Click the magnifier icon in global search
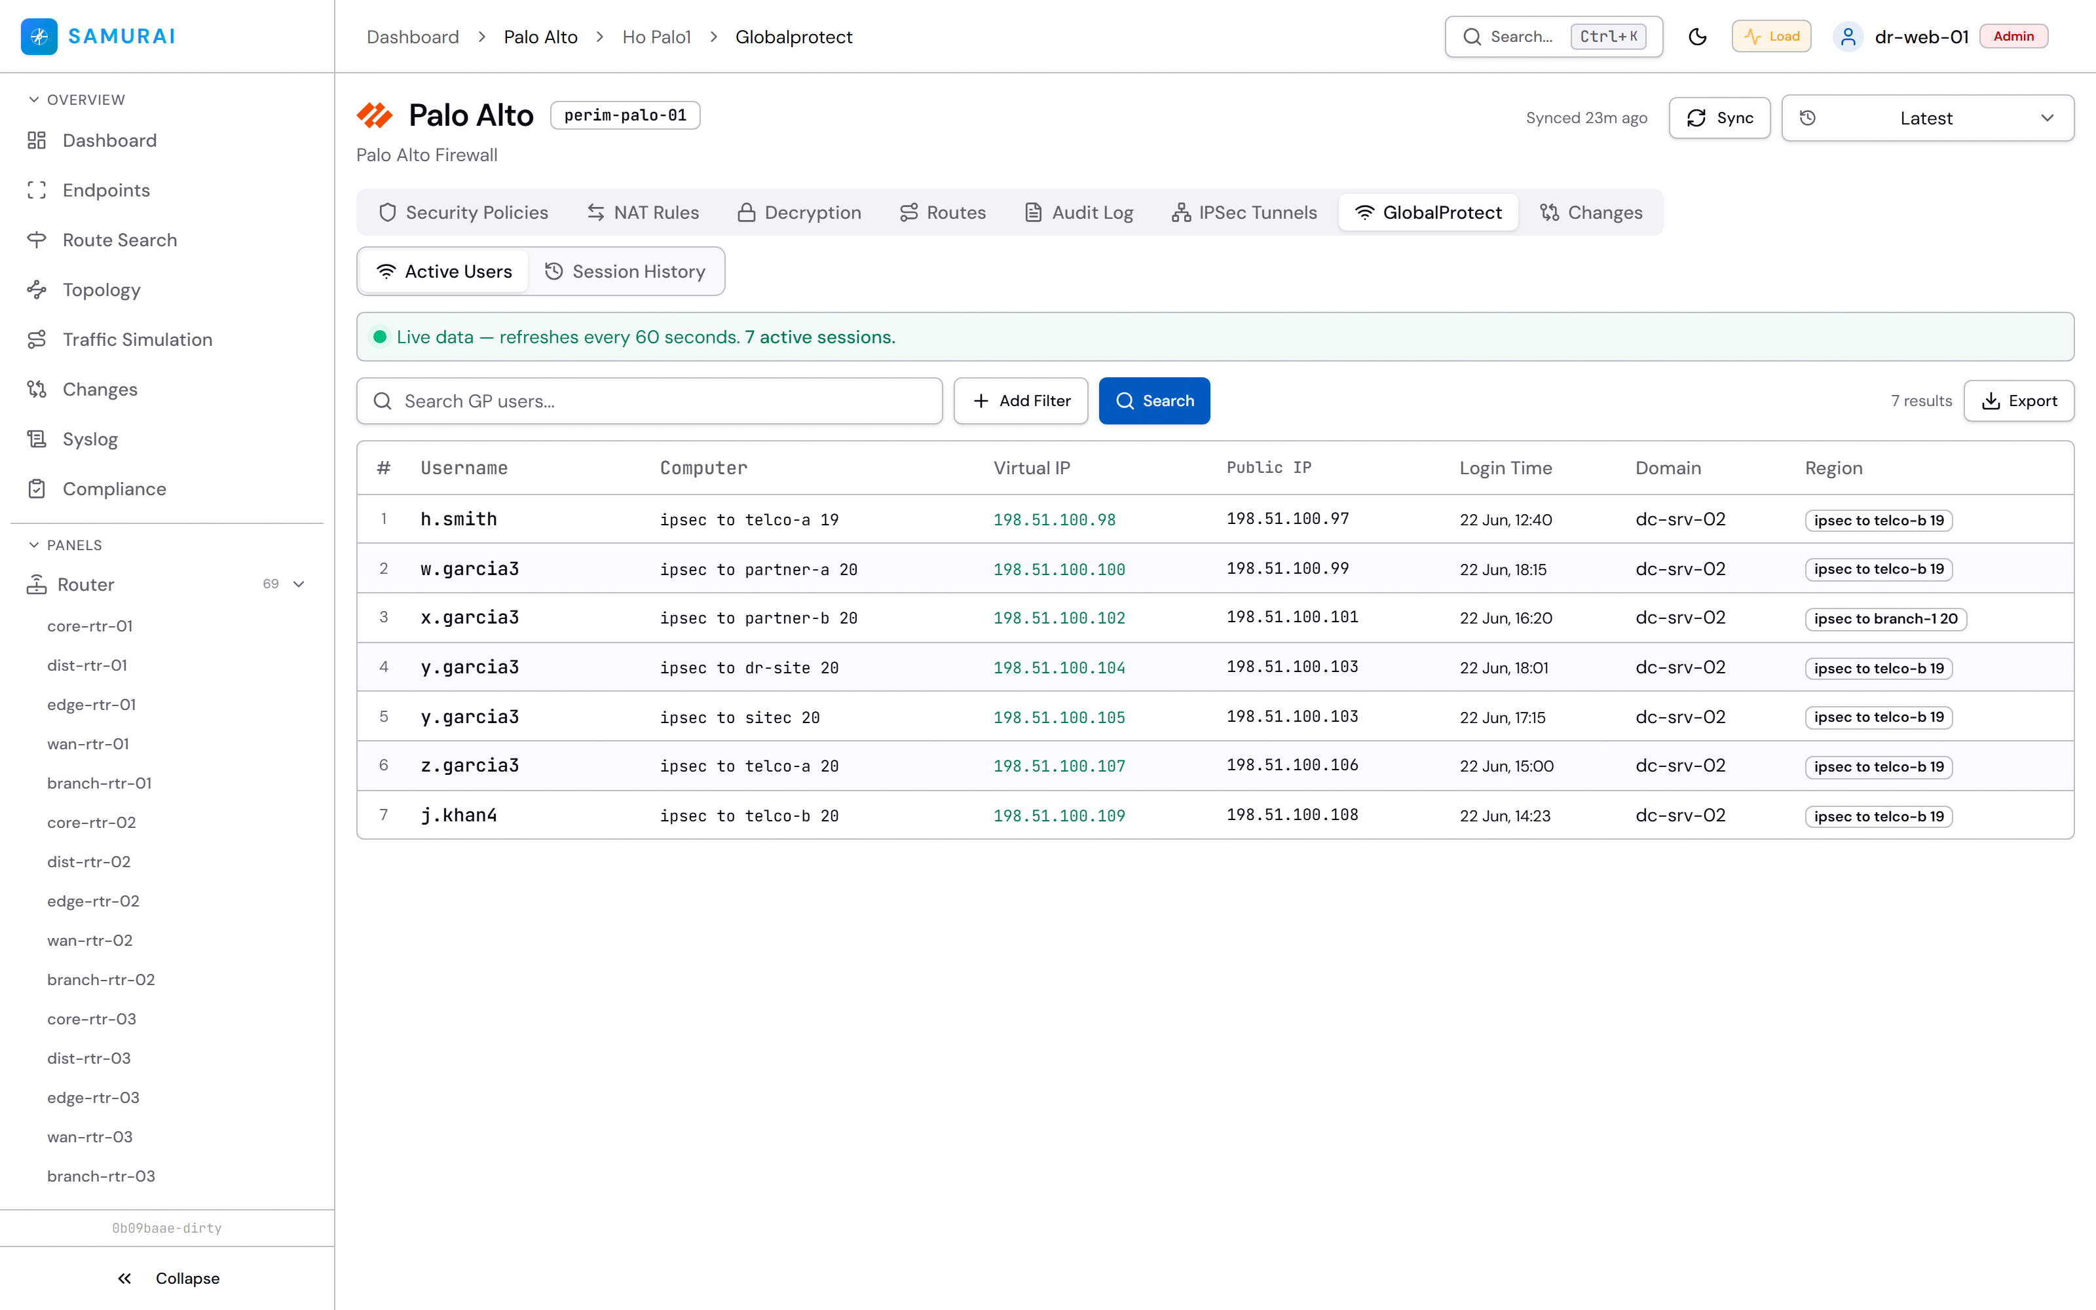 (1472, 37)
